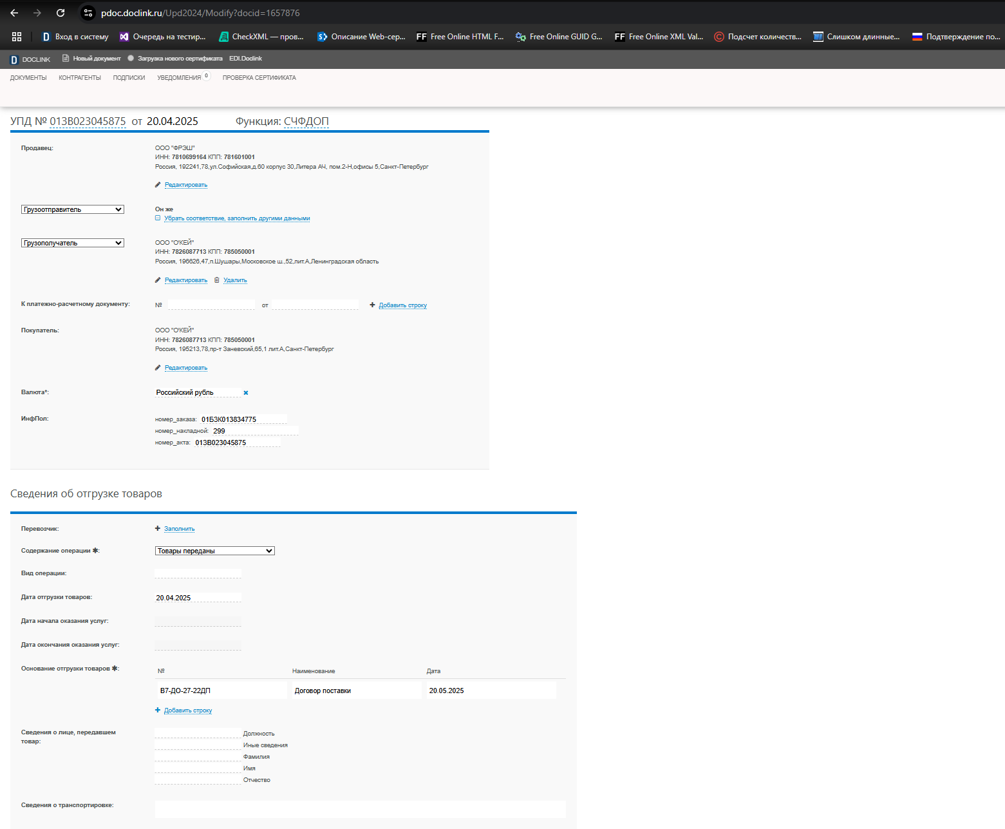Clear currency with the blue X icon
The height and width of the screenshot is (829, 1005).
point(246,393)
